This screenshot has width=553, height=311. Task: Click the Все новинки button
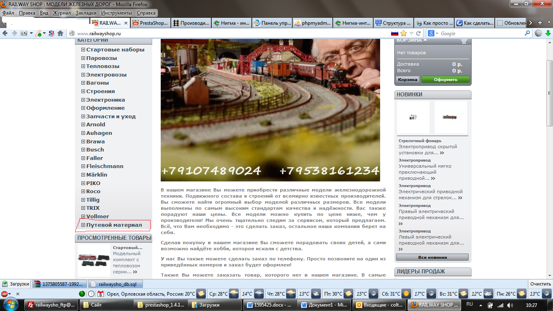(432, 257)
